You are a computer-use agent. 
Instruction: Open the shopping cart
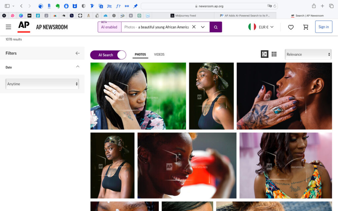tap(306, 27)
